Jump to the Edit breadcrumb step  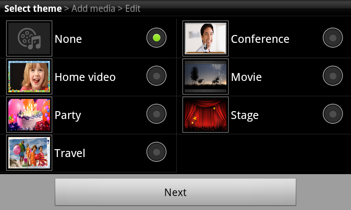coord(133,8)
